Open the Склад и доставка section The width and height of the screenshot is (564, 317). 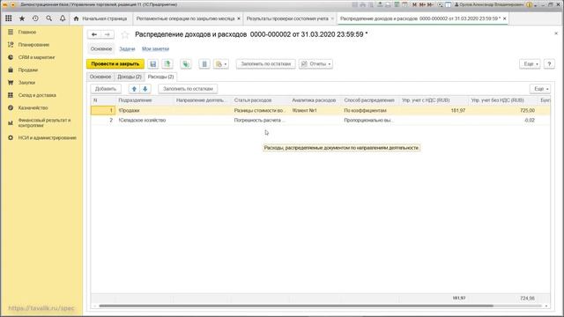click(x=37, y=95)
